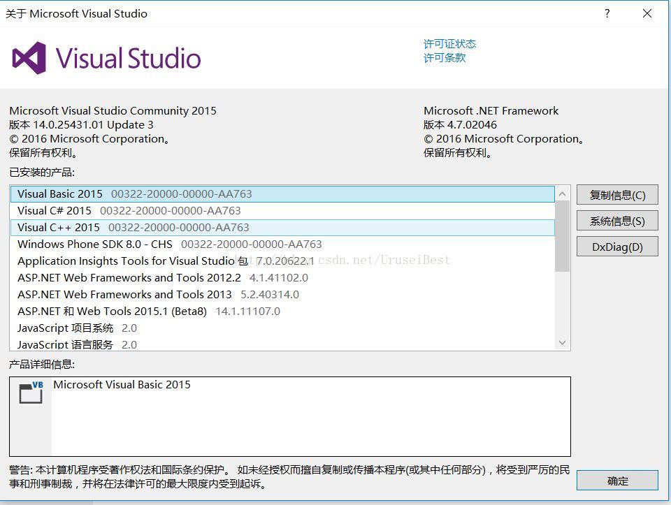Open the 许可证状态 link

(x=449, y=43)
